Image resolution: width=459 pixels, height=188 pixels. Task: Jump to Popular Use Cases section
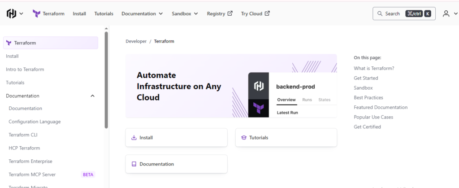pyautogui.click(x=373, y=117)
